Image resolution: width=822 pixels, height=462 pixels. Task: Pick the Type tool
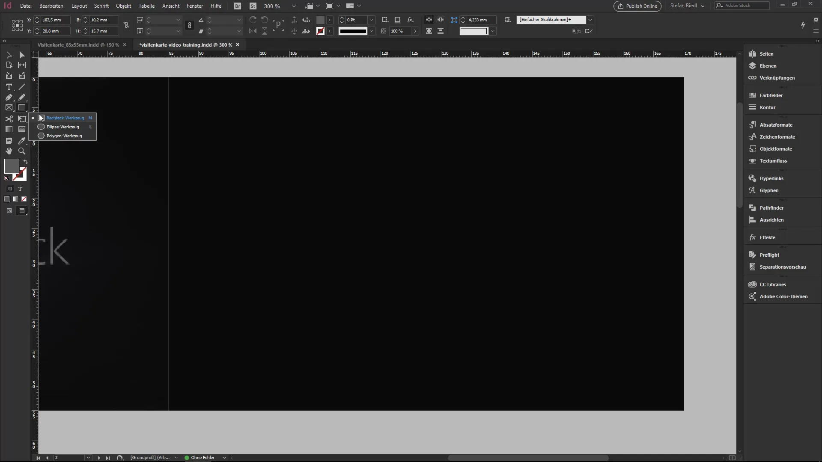pos(9,87)
